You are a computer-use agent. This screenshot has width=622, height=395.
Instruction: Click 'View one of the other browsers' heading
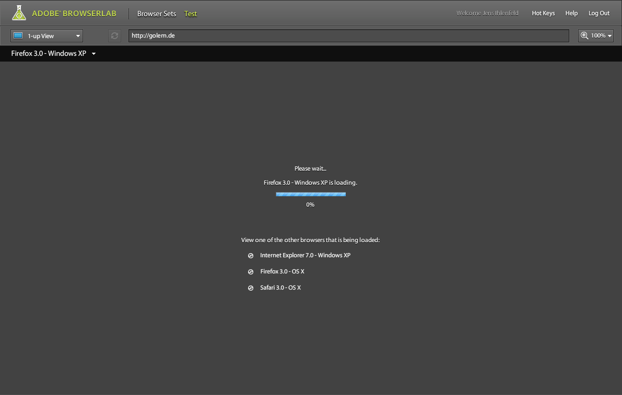[x=310, y=240]
